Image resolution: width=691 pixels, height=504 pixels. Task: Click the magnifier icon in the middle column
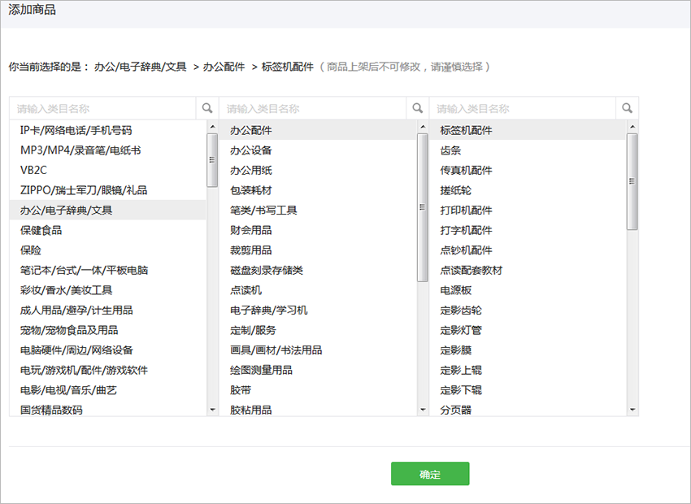[x=417, y=107]
